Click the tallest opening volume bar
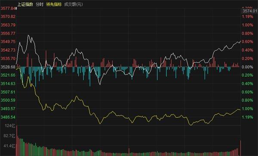This screenshot has width=258, height=156. (17, 140)
